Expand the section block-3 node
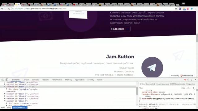The width and height of the screenshot is (198, 111). point(5,94)
